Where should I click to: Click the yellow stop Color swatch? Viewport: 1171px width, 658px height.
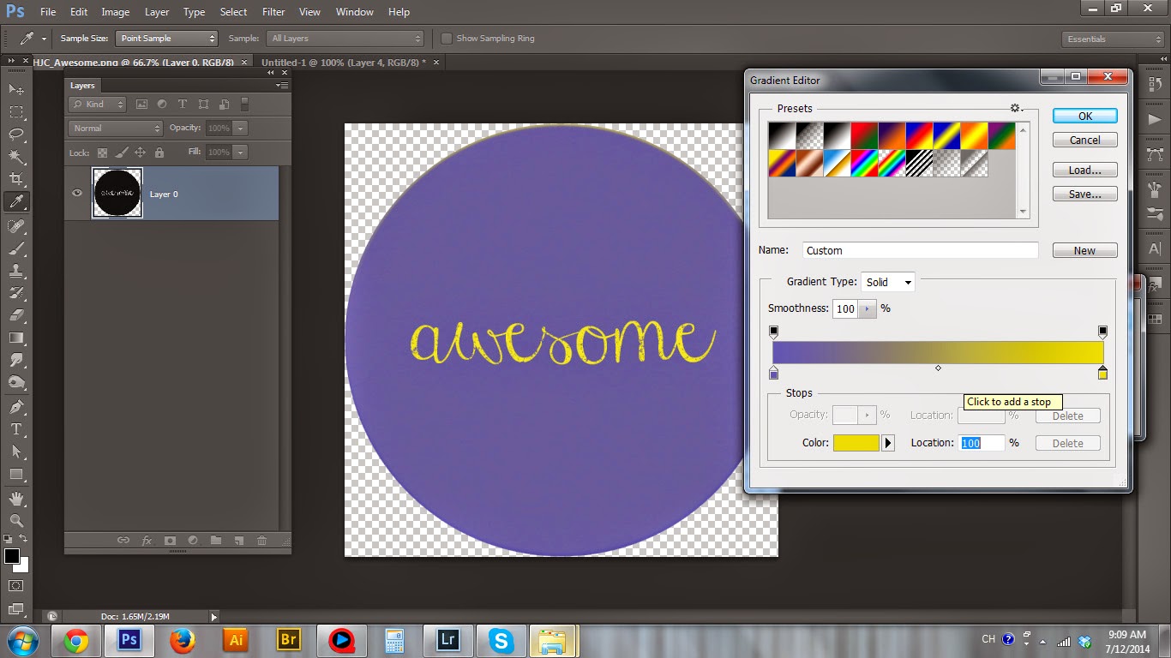[856, 443]
